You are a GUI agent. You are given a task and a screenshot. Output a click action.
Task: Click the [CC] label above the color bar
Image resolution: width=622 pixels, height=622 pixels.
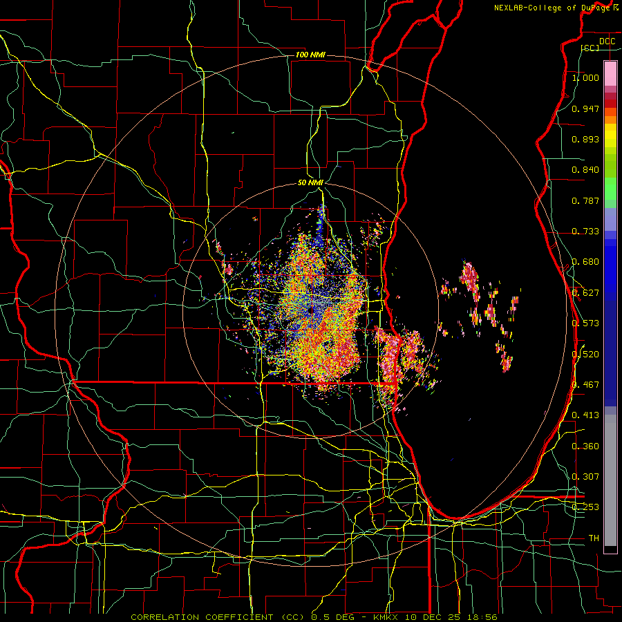point(590,48)
